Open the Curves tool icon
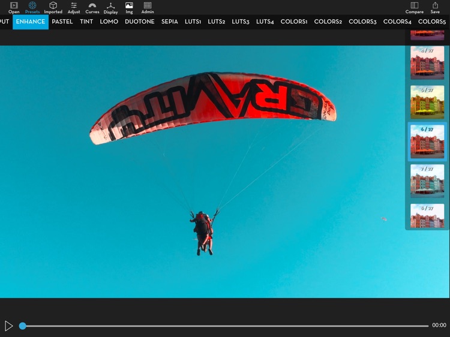This screenshot has height=337, width=450. pos(92,8)
